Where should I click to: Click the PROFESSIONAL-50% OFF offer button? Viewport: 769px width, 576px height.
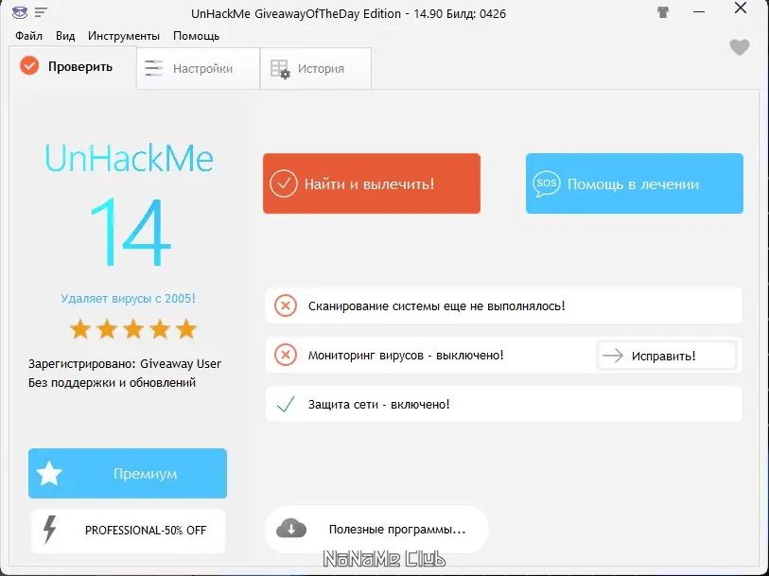tap(128, 531)
